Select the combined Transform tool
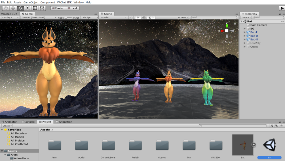The image size is (285, 161). (42, 8)
